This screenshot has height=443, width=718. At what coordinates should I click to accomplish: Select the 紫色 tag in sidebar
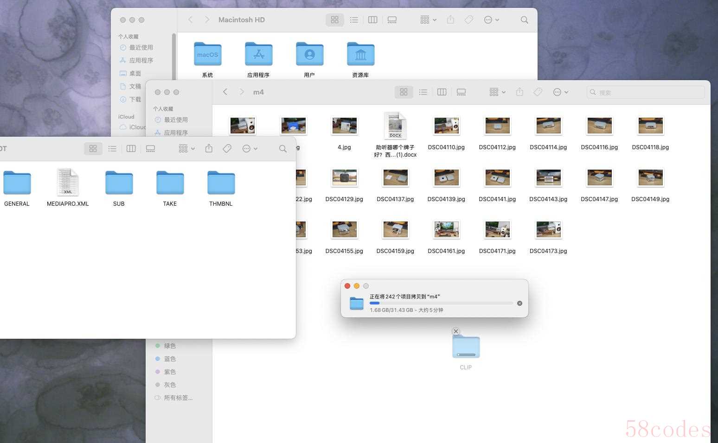pos(169,372)
